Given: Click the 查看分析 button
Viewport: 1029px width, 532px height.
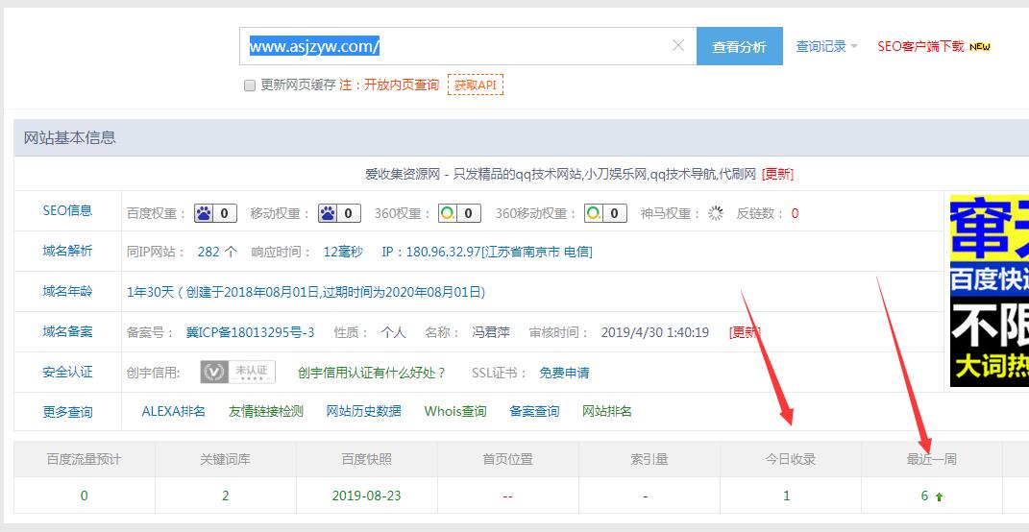Looking at the screenshot, I should point(740,46).
